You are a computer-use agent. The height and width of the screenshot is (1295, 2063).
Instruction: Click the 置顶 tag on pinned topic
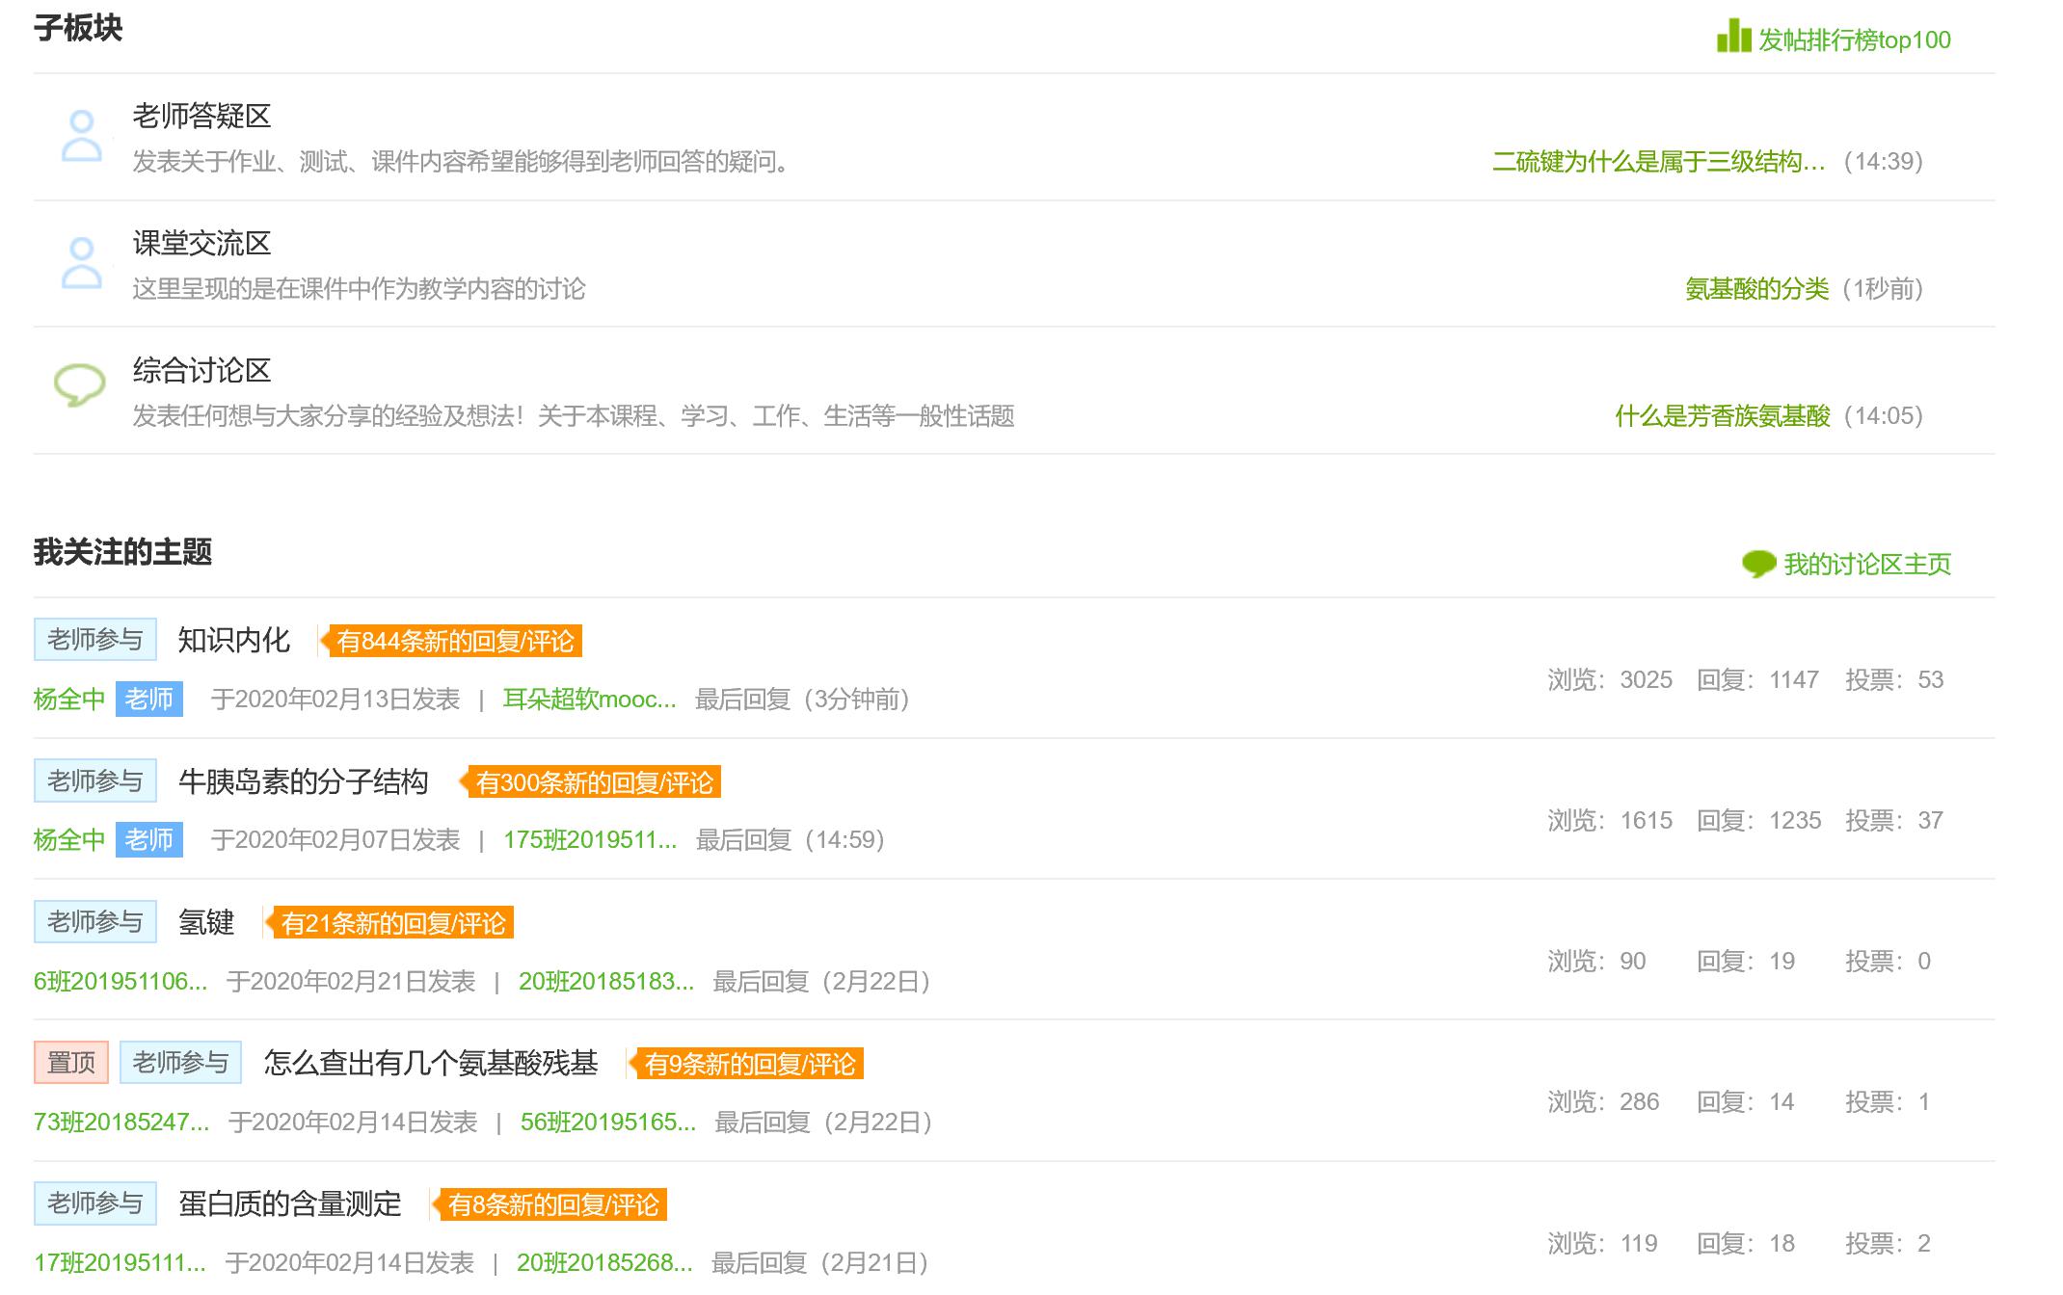(71, 1063)
